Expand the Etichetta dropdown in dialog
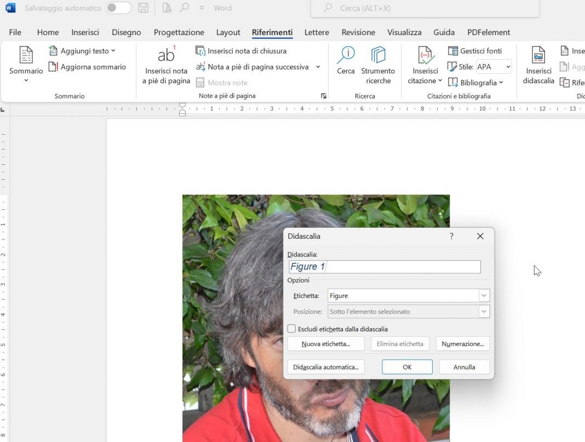Viewport: 585px width, 442px height. click(x=484, y=296)
